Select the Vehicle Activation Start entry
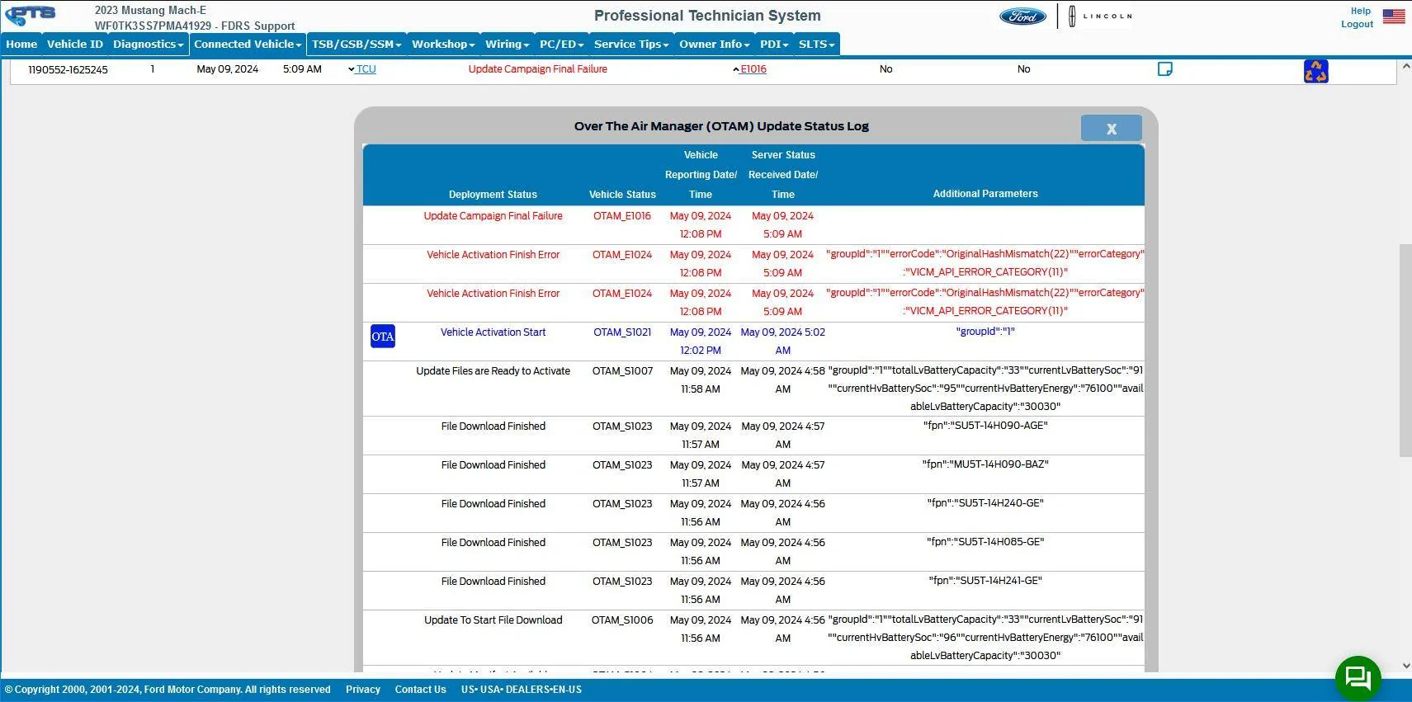This screenshot has height=702, width=1412. coord(493,332)
